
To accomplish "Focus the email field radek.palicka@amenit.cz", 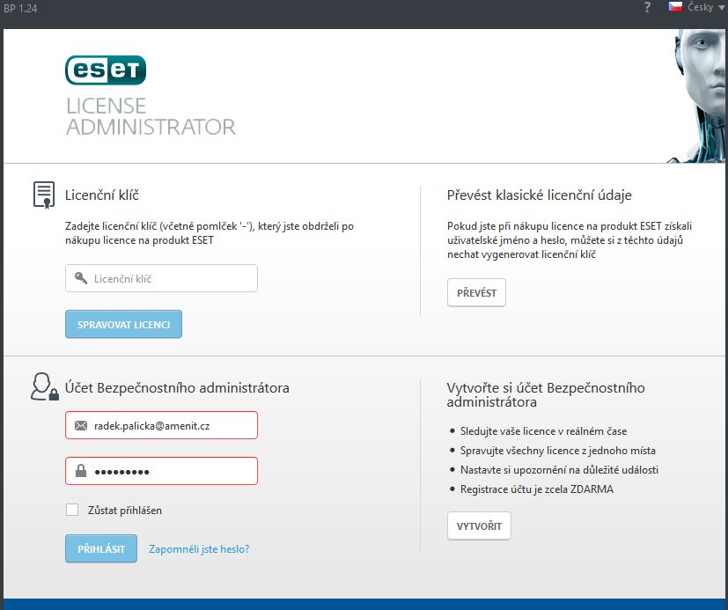I will [x=161, y=425].
